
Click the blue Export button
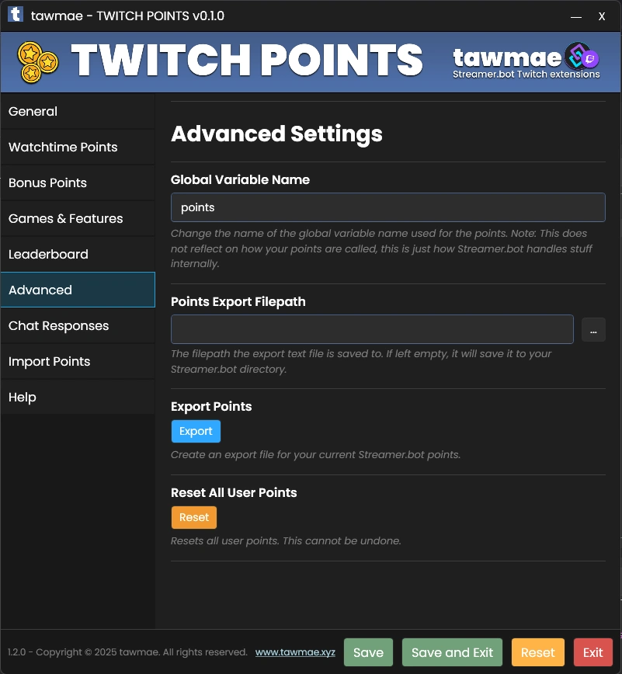(x=196, y=431)
